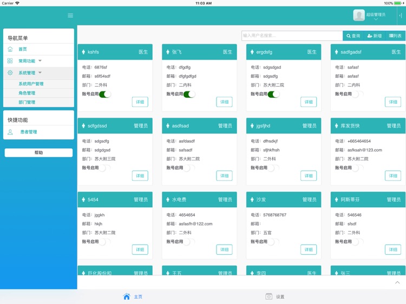
Task: Click the user icon on jgsfjhd card
Action: click(252, 125)
